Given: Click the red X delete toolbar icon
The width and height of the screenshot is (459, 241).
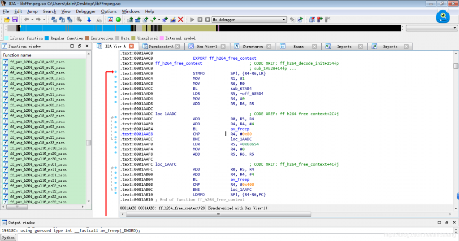Looking at the screenshot, I should 181,20.
